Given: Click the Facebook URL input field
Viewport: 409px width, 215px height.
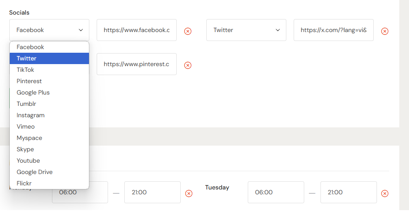Looking at the screenshot, I should click(x=137, y=30).
